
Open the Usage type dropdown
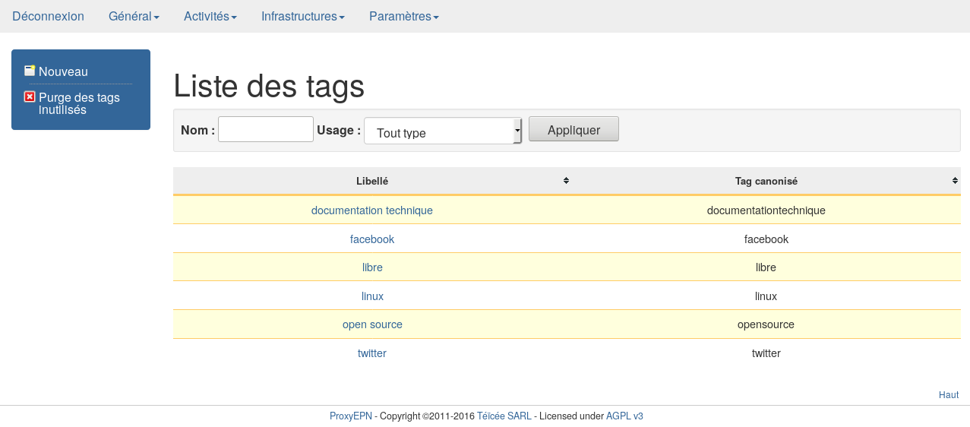pos(443,131)
